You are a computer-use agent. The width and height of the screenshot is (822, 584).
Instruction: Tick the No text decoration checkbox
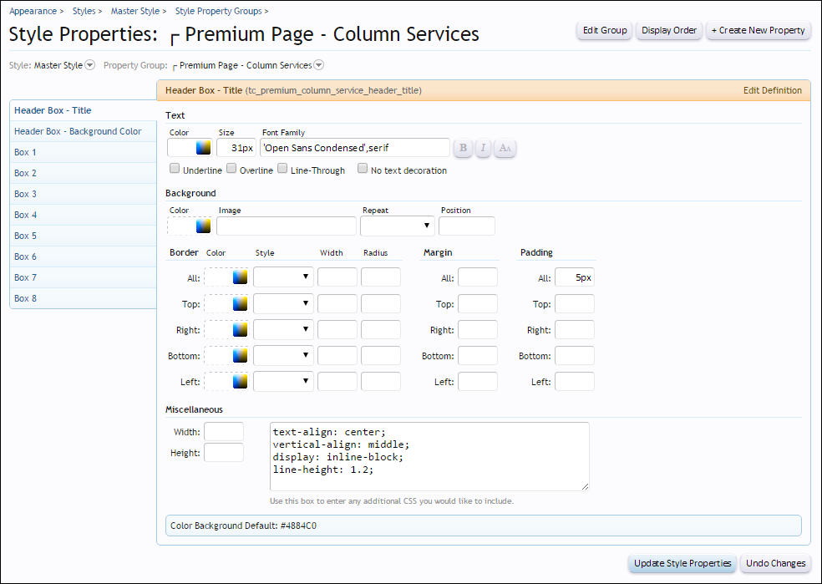point(363,169)
